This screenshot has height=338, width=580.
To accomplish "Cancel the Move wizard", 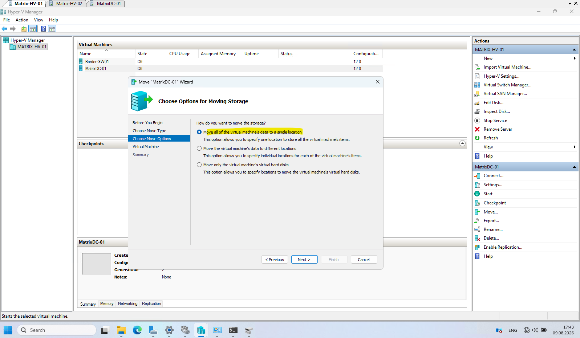I will click(364, 260).
